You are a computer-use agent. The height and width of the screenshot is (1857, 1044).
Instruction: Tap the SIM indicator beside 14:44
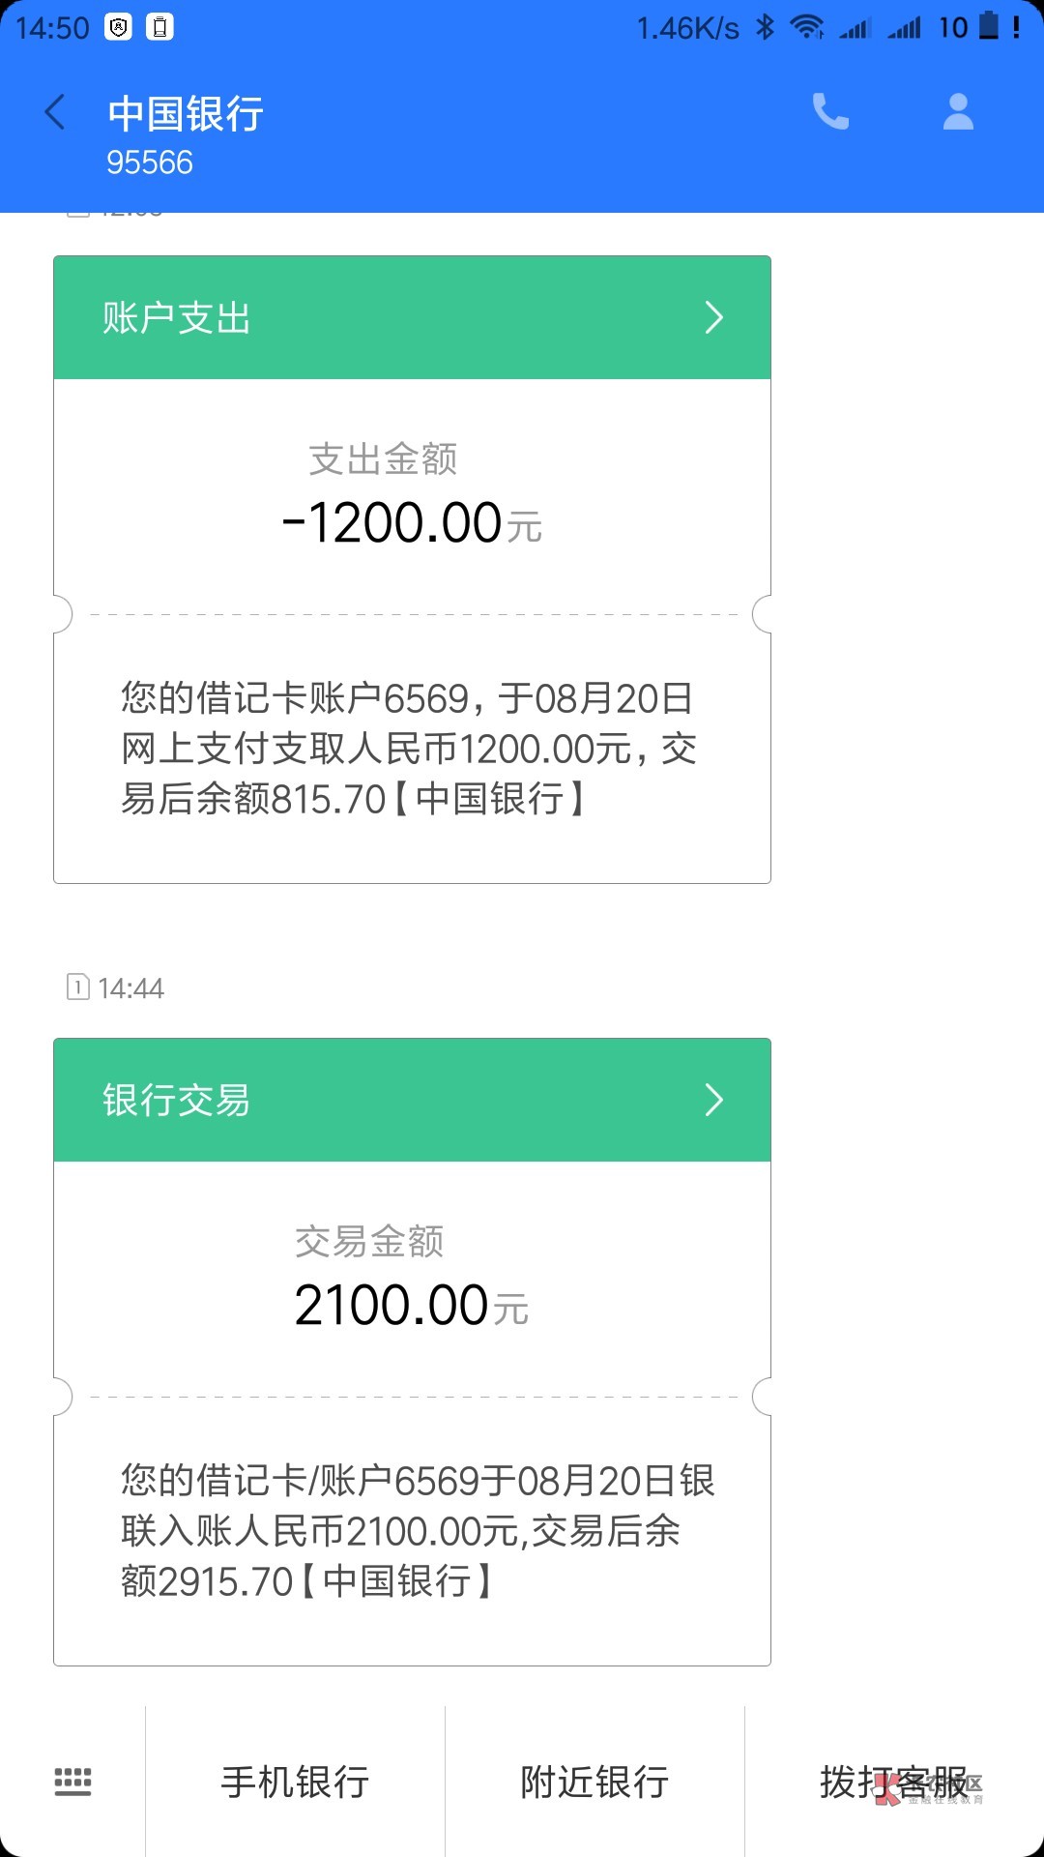[x=77, y=987]
